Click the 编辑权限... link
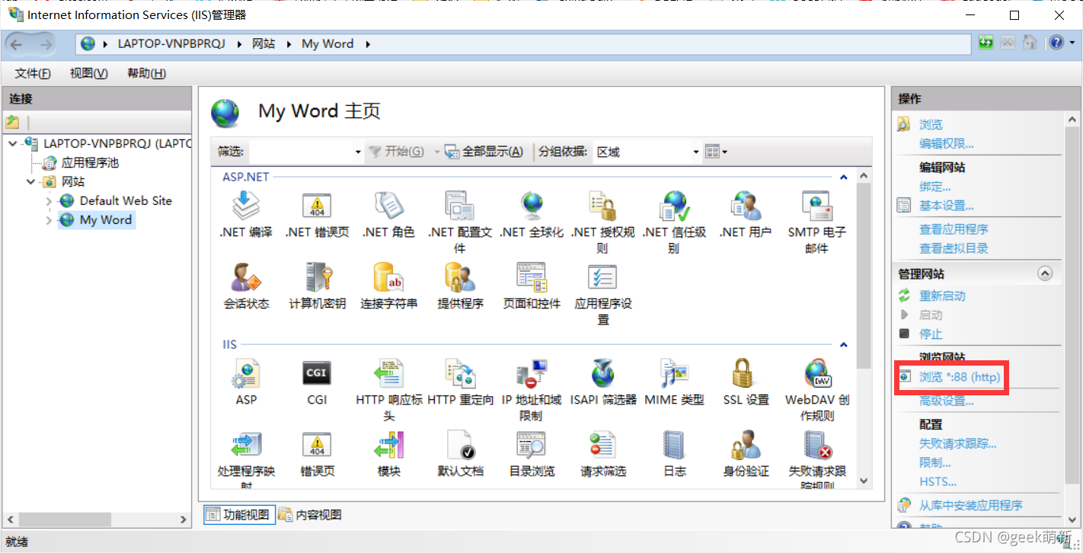The width and height of the screenshot is (1083, 553). coord(946,143)
